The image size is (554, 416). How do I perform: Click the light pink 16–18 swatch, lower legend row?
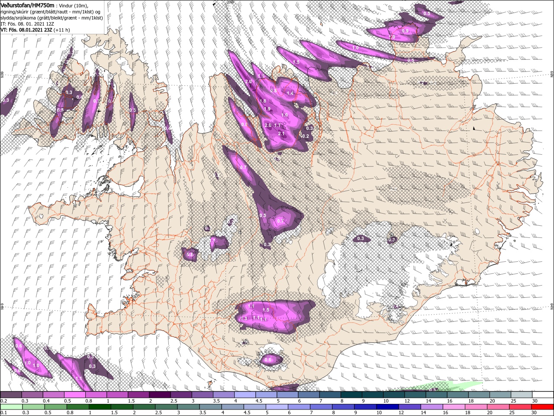click(453, 406)
